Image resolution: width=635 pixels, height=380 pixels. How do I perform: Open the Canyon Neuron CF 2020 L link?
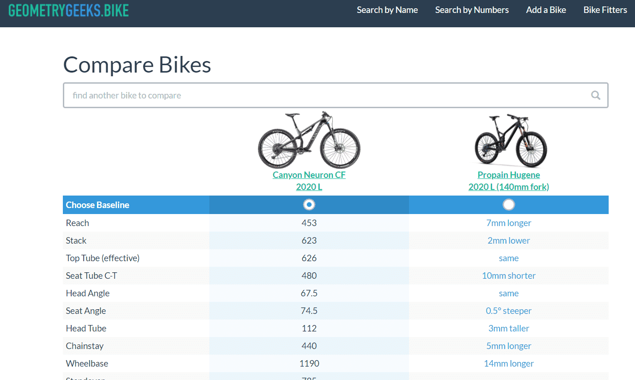click(x=309, y=181)
